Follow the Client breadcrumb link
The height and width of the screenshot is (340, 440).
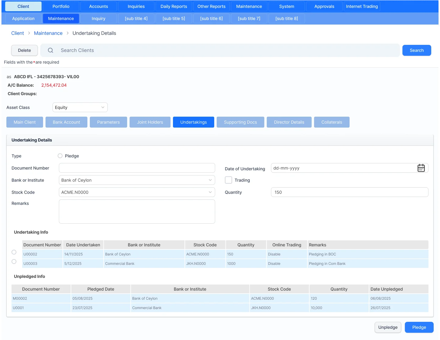(x=18, y=33)
